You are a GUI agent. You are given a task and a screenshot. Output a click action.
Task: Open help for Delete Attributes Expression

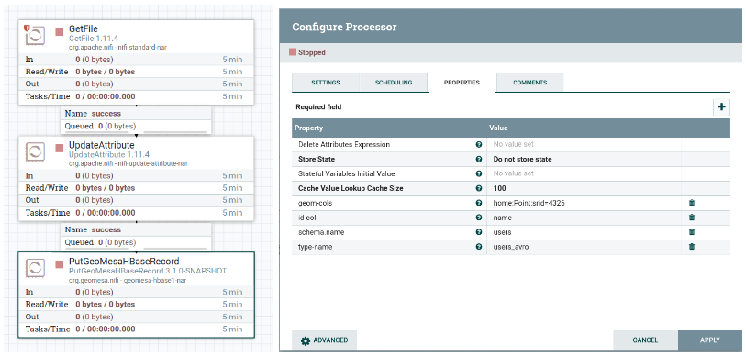(479, 144)
